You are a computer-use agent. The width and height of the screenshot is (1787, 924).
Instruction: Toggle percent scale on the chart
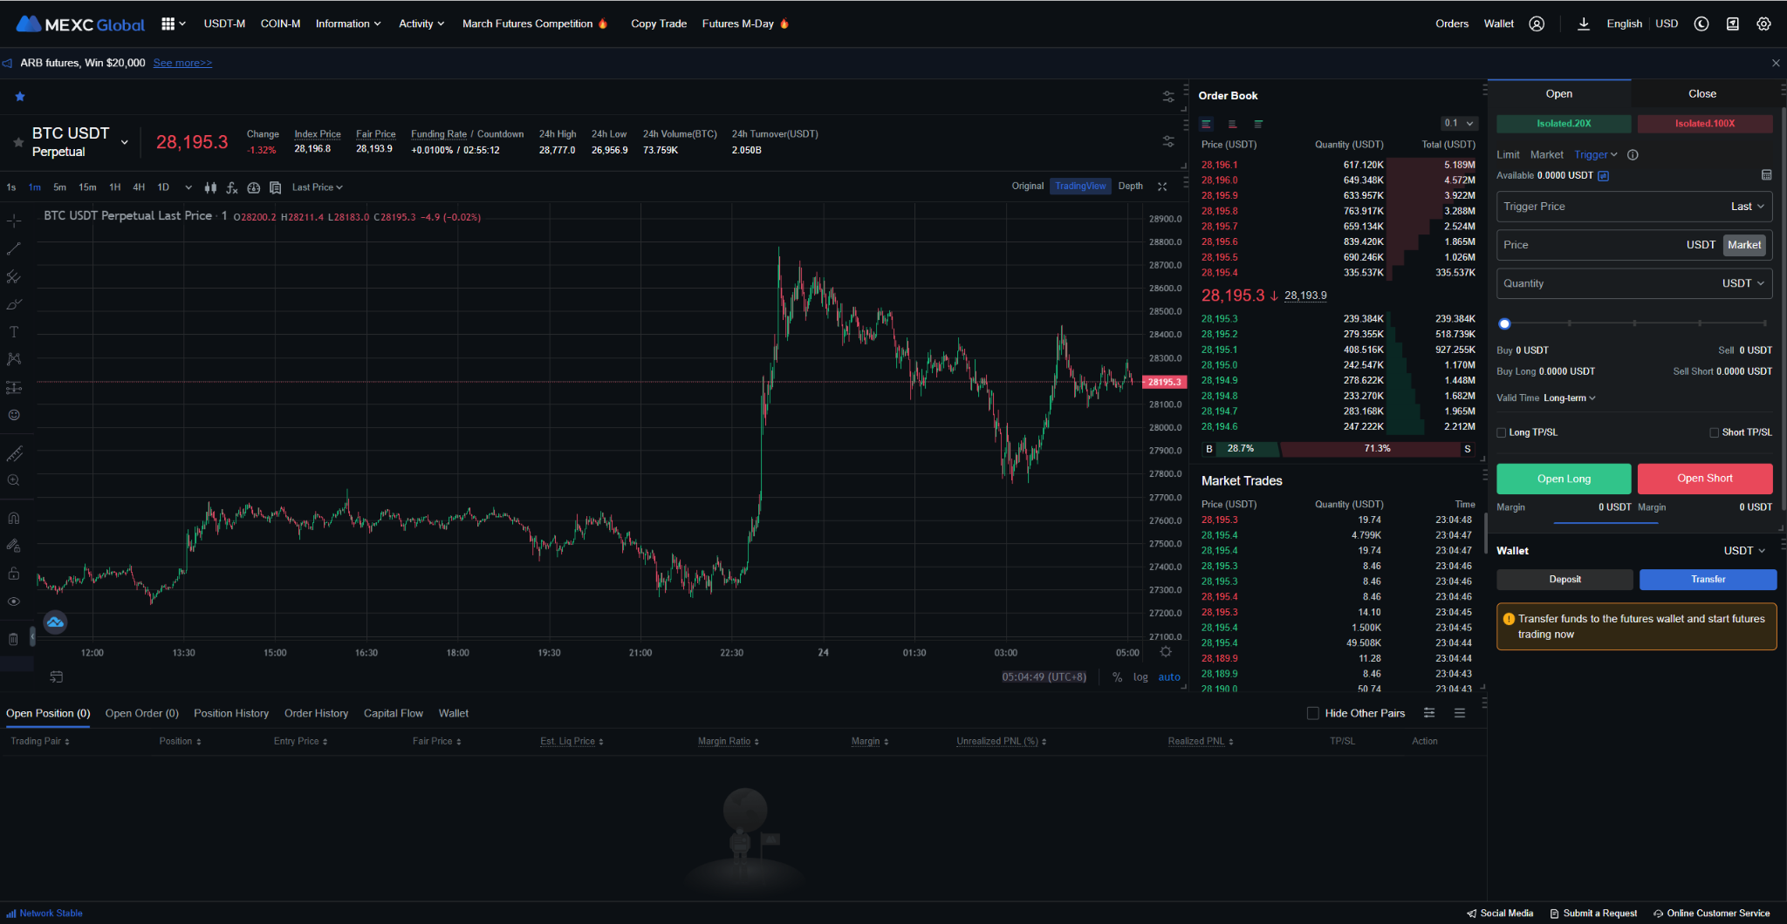[1117, 677]
